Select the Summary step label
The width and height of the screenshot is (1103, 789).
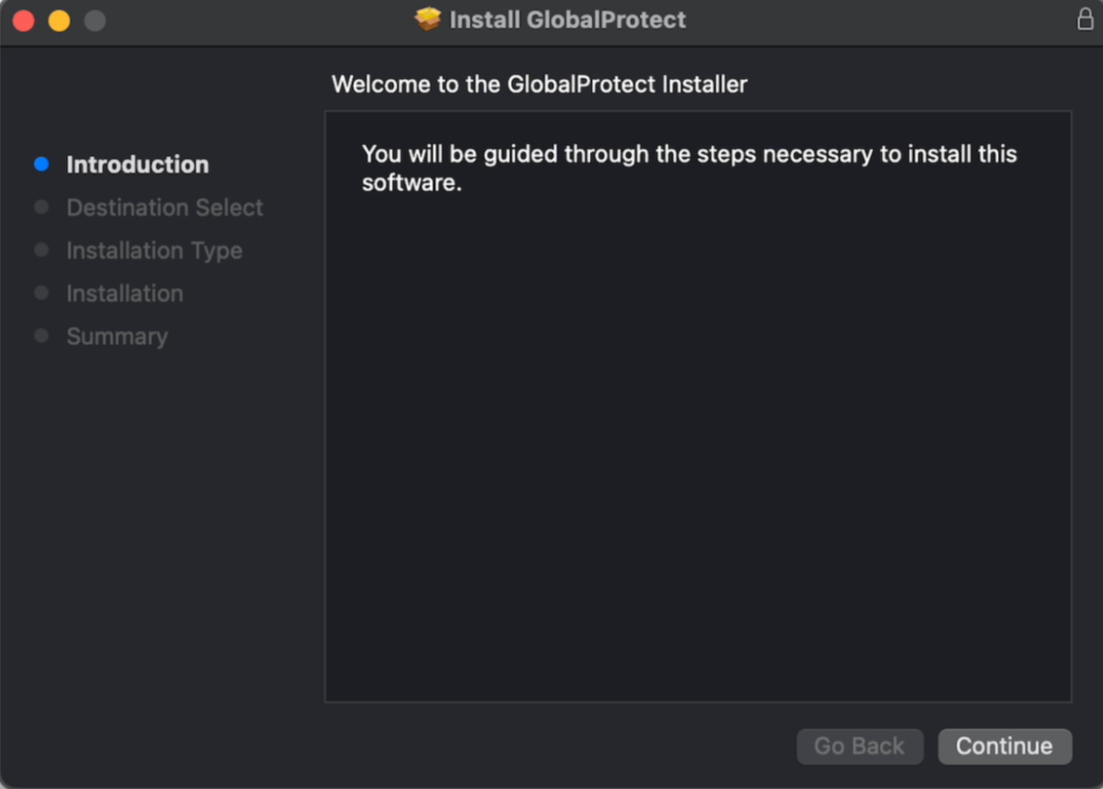(117, 336)
